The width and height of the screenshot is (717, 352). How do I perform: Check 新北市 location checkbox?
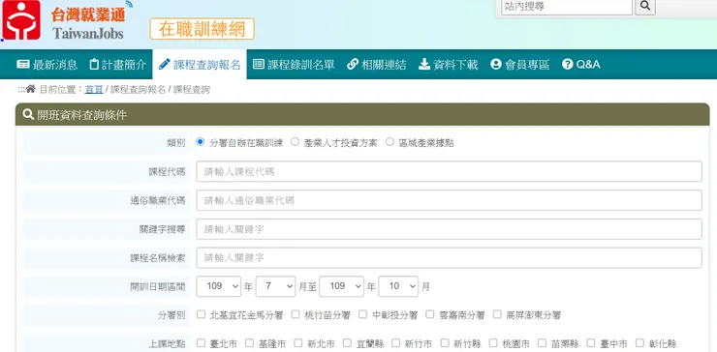pos(298,343)
